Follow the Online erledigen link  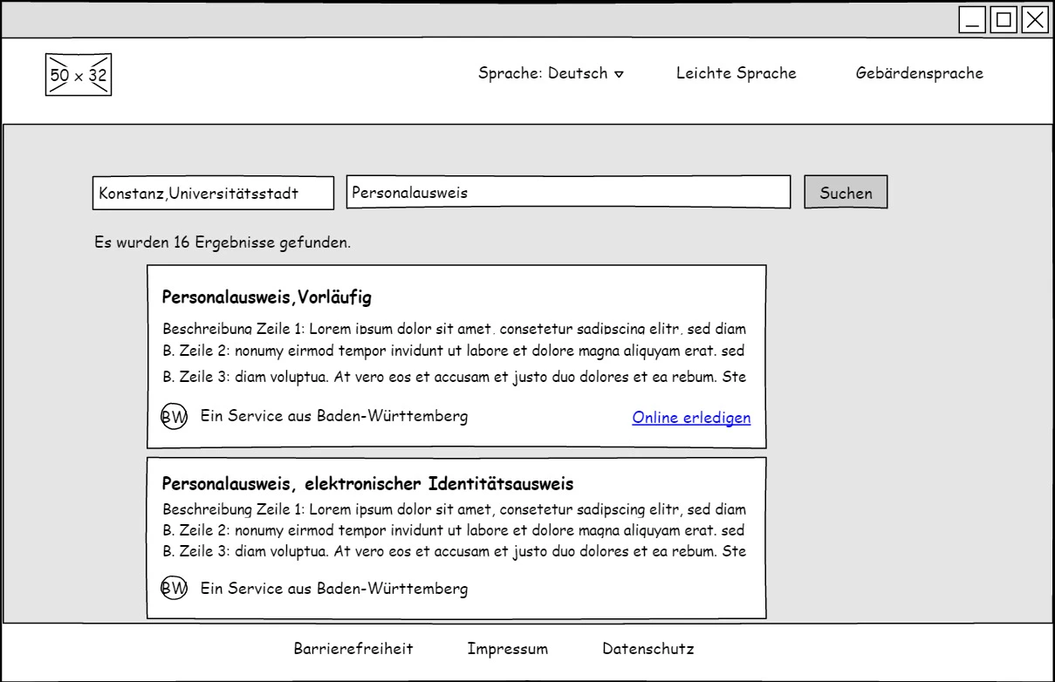(691, 418)
